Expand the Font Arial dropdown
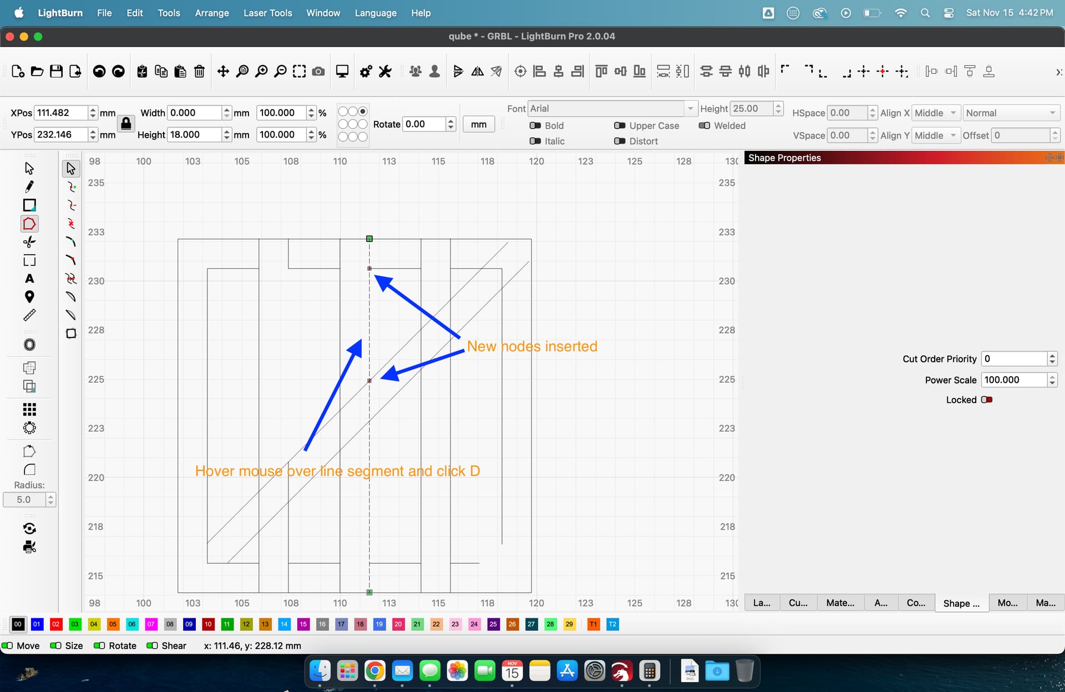 click(690, 109)
